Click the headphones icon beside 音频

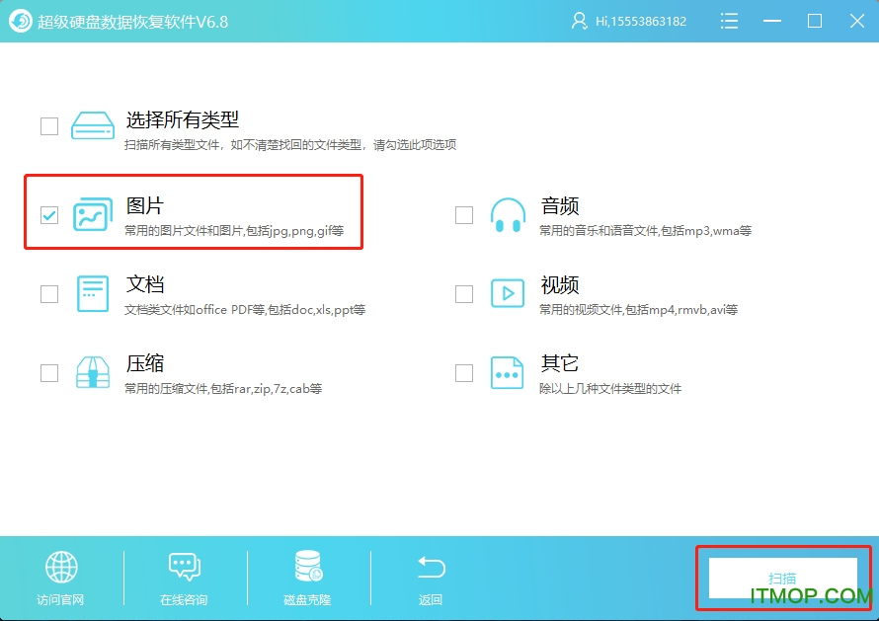click(x=508, y=212)
